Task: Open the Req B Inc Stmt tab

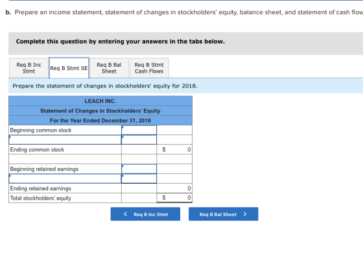Action: tap(29, 68)
